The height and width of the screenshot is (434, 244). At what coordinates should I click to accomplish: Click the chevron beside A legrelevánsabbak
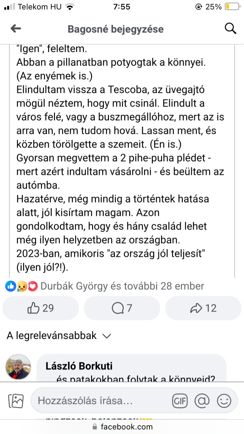pos(107,336)
